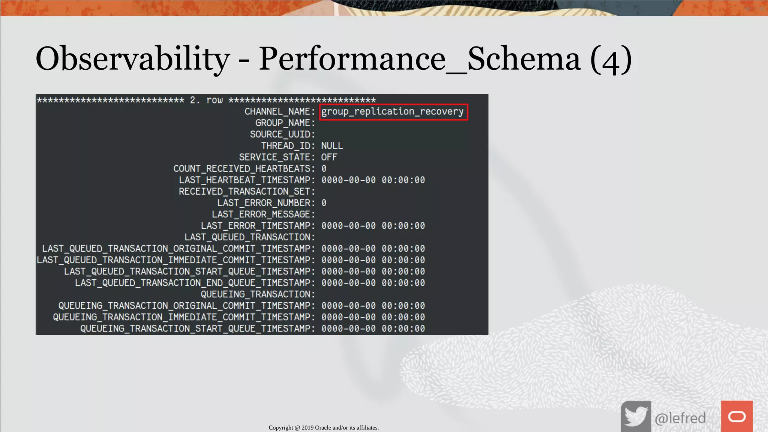
Task: Click LAST_QUEUED_TRANSACTION_IMMEDIATE_COMMIT_TIMESTAMP label
Action: [x=176, y=260]
